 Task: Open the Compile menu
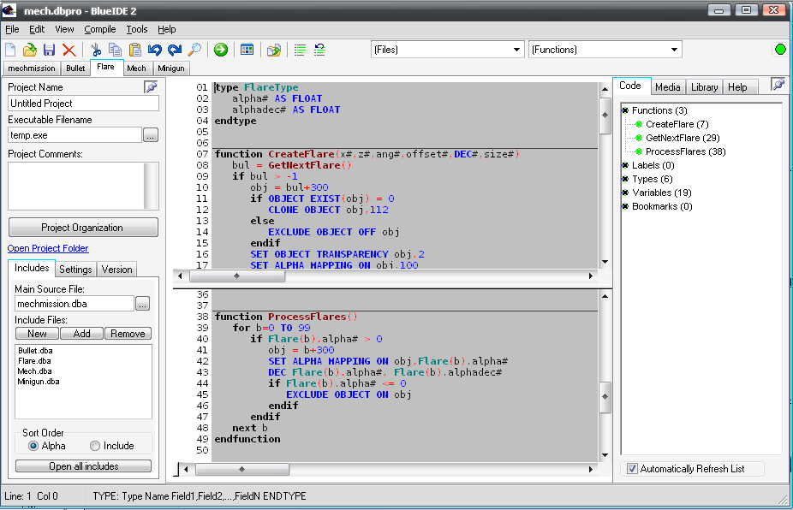[100, 29]
